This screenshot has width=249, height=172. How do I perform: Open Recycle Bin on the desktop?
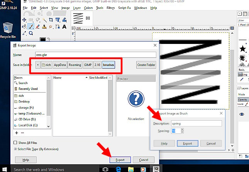(8, 30)
